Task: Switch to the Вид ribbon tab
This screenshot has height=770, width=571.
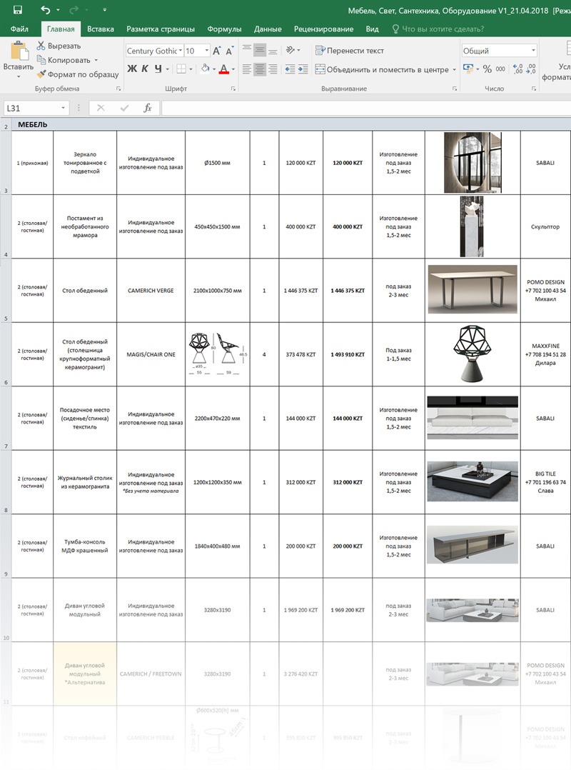Action: tap(373, 29)
